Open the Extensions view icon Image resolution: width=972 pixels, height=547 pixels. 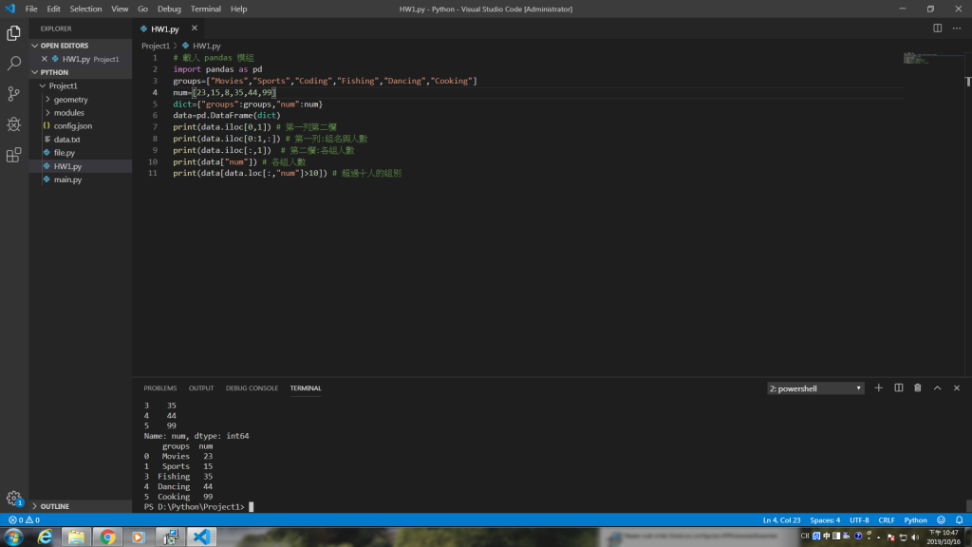[x=13, y=155]
